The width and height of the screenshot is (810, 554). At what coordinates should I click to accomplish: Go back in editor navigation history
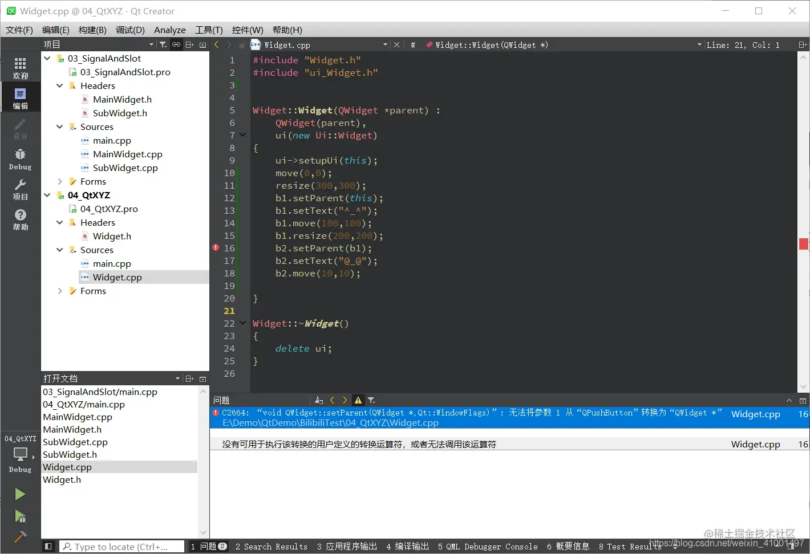point(217,44)
